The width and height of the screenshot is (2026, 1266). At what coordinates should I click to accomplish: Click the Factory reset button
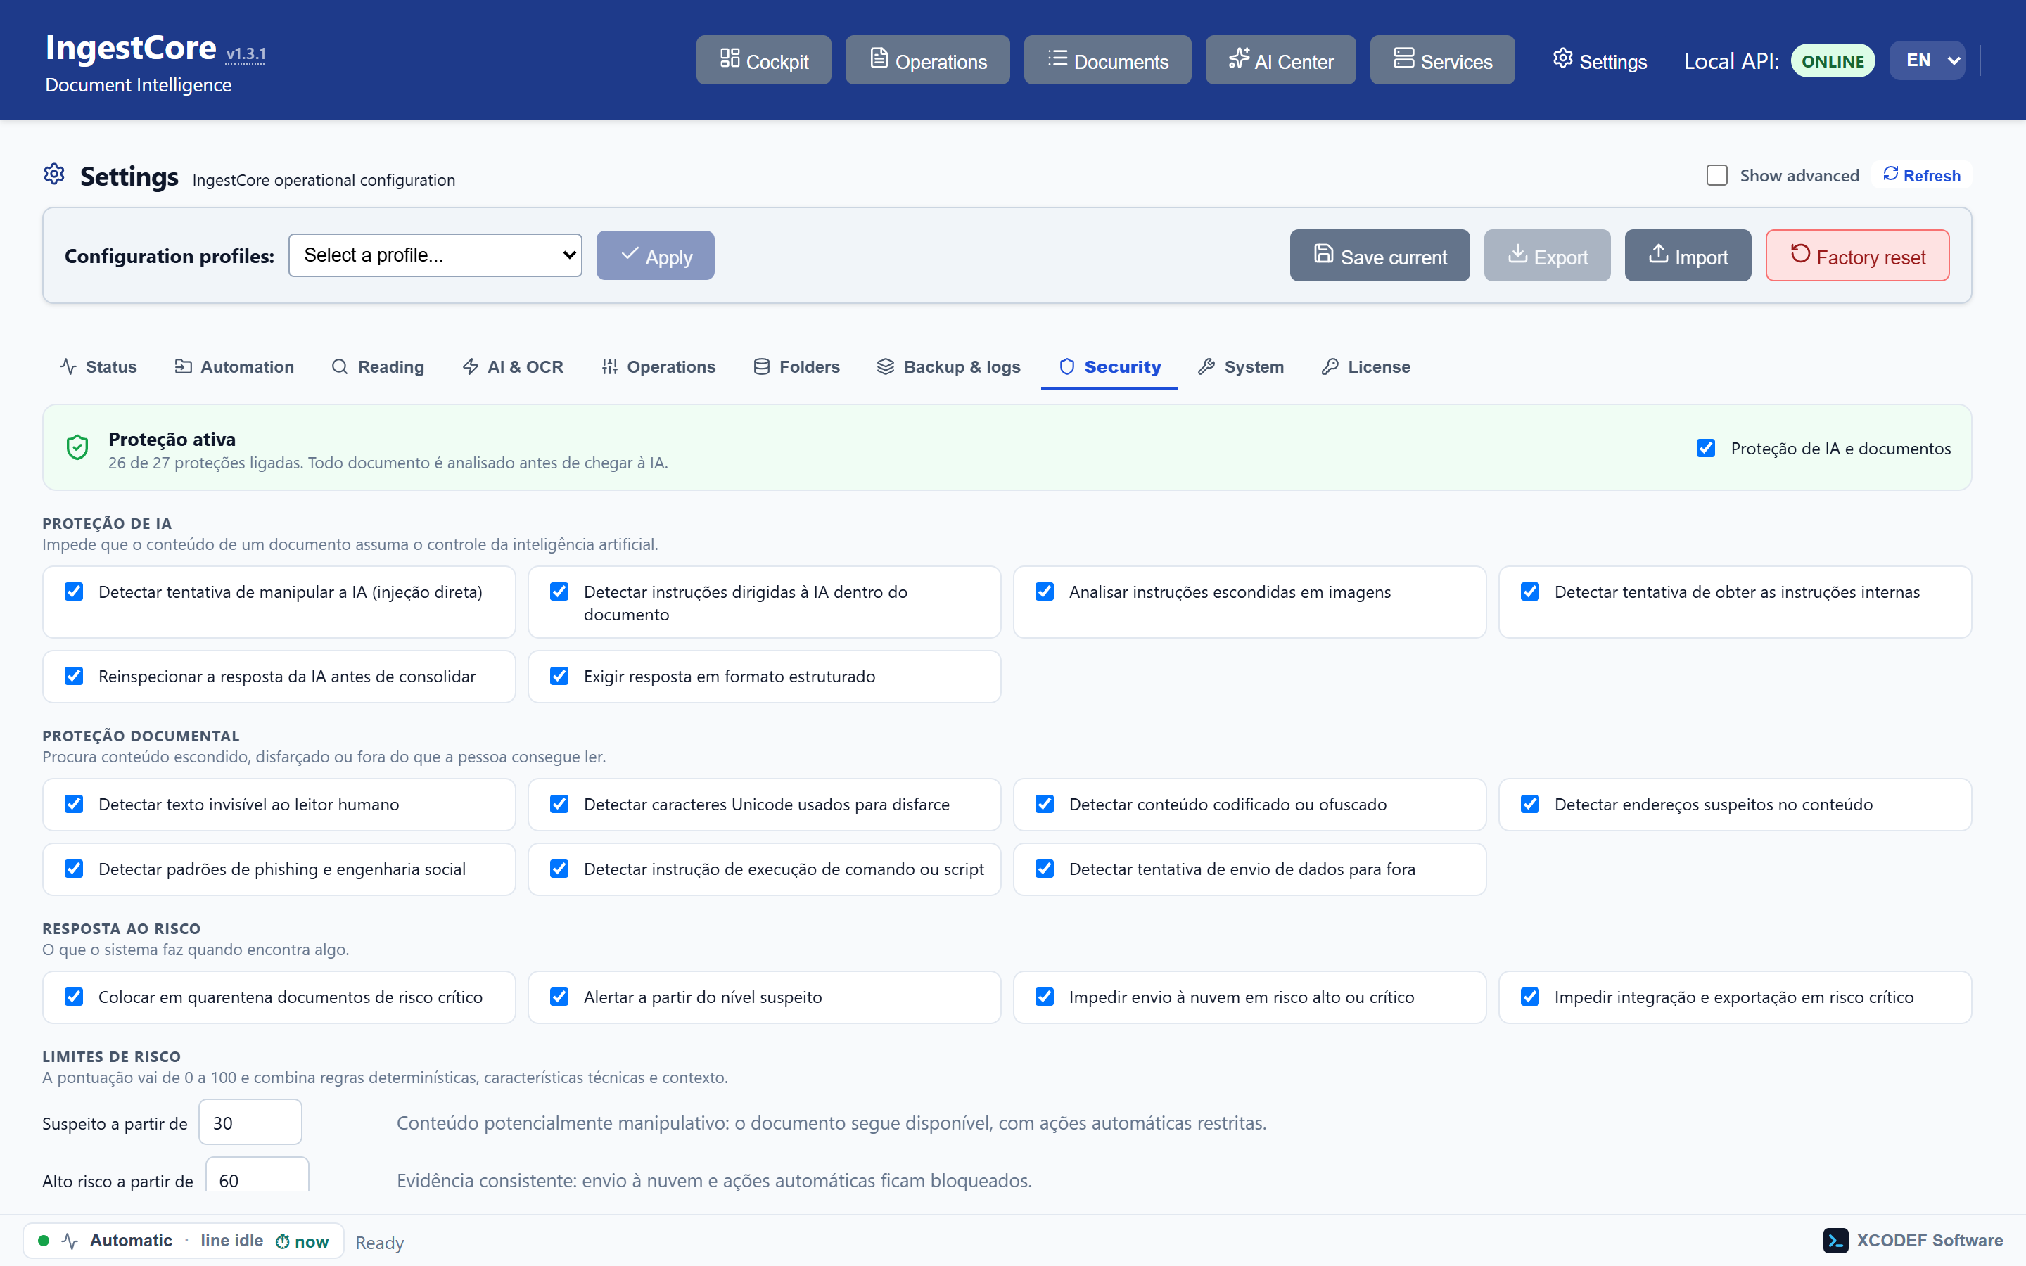pos(1858,255)
